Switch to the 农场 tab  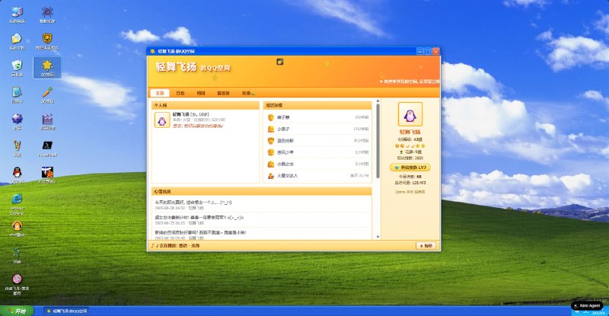point(248,94)
